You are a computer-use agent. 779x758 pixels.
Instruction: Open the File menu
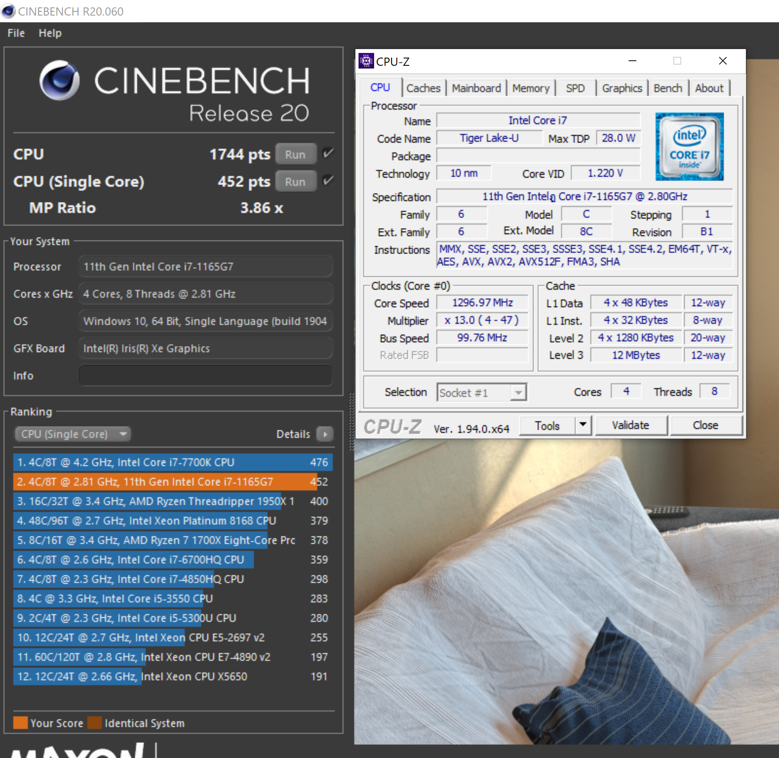click(16, 33)
